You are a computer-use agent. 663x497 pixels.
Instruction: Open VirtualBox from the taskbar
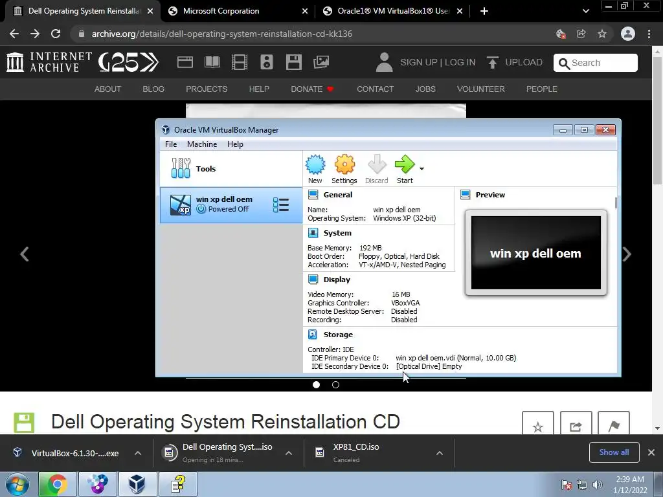137,484
